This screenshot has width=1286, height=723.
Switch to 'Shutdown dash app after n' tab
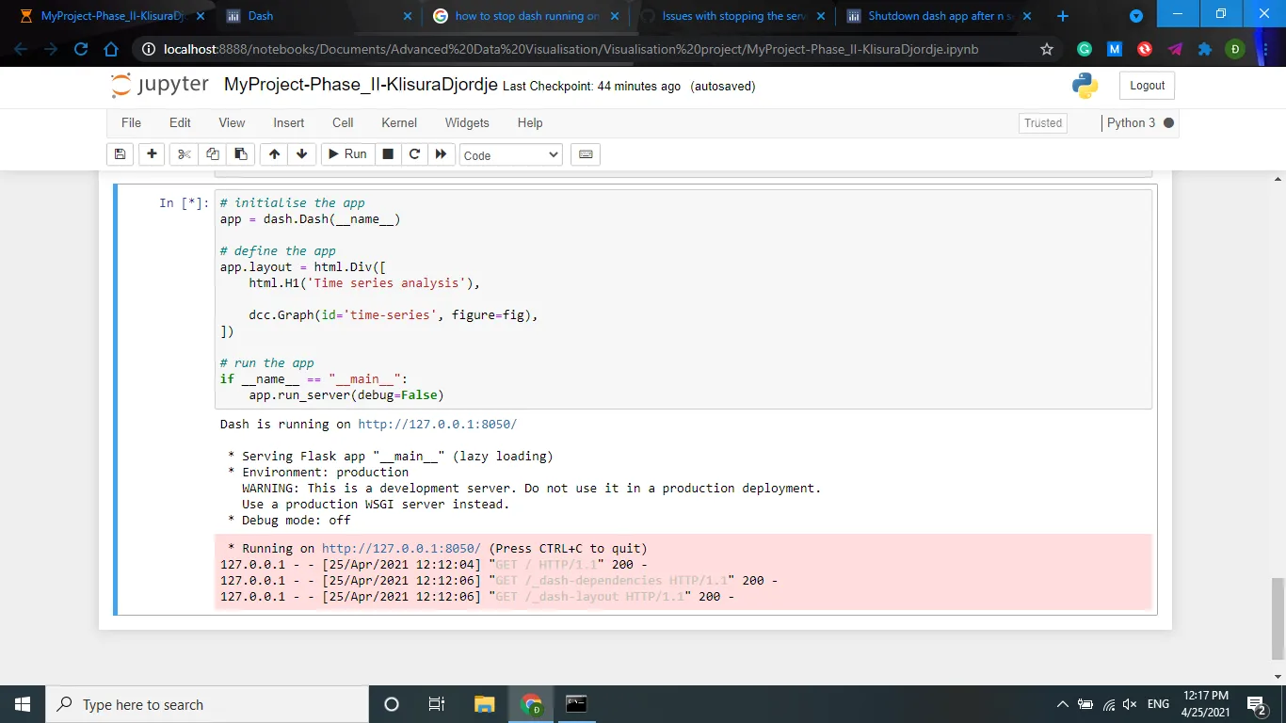938,16
